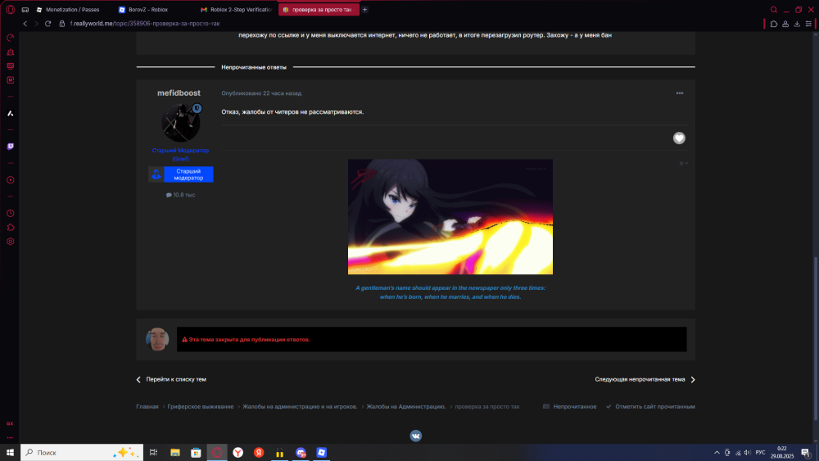
Task: Open the browser extensions toolbar icon
Action: (x=774, y=24)
